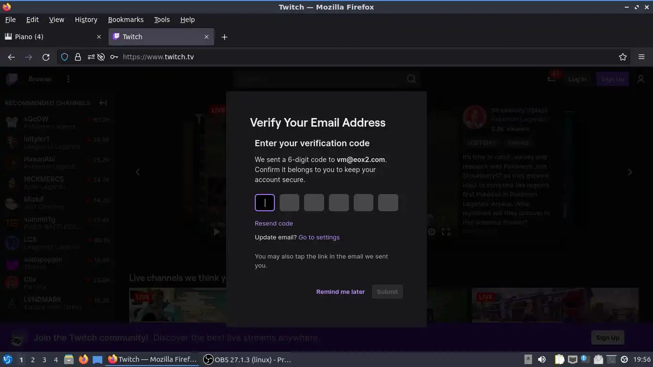
Task: Switch to the Piano (4) tab
Action: pyautogui.click(x=54, y=37)
